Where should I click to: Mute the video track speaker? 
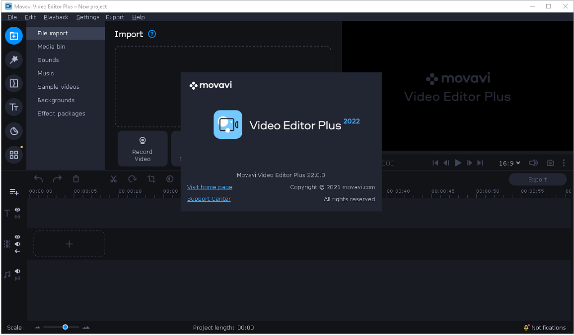(x=17, y=244)
